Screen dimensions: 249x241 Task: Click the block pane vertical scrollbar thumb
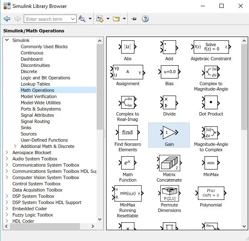pyautogui.click(x=244, y=87)
